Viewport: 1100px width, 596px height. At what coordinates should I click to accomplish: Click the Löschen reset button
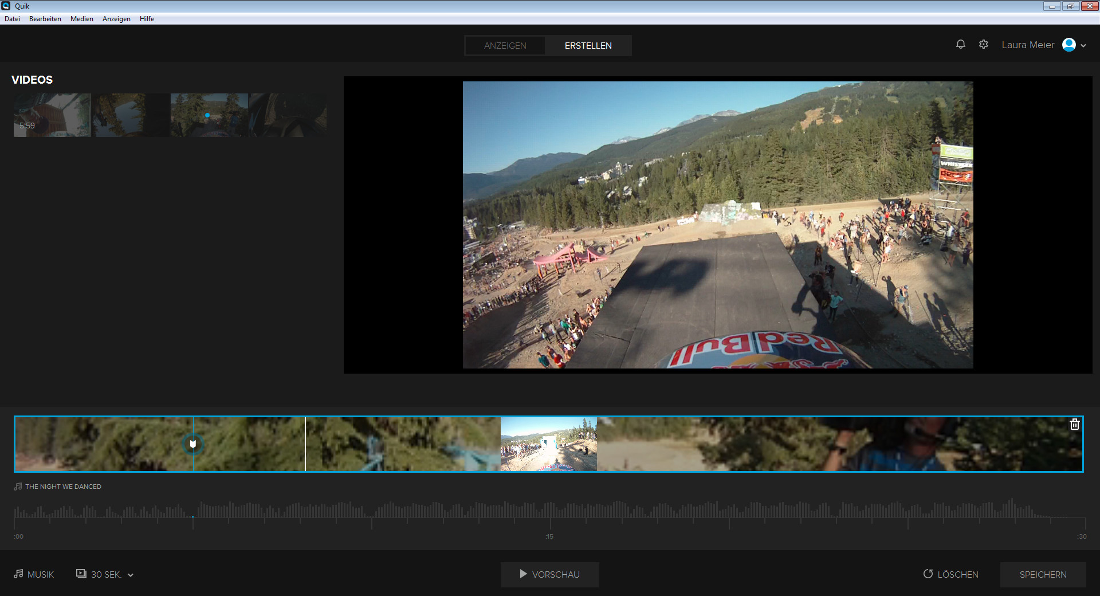tap(950, 574)
